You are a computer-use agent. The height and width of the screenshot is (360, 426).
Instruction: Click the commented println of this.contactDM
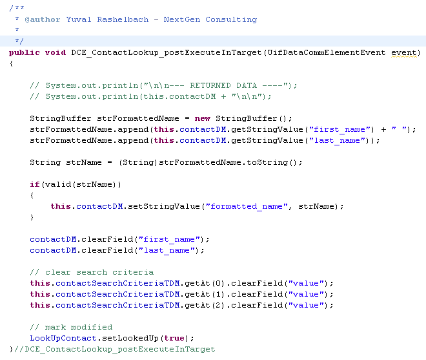[150, 96]
